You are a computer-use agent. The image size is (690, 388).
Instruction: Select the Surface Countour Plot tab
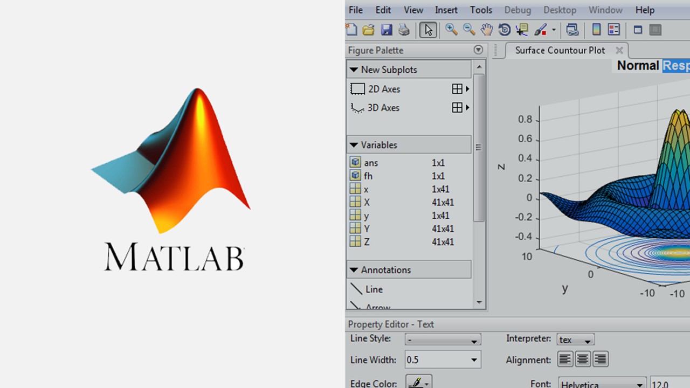coord(560,50)
